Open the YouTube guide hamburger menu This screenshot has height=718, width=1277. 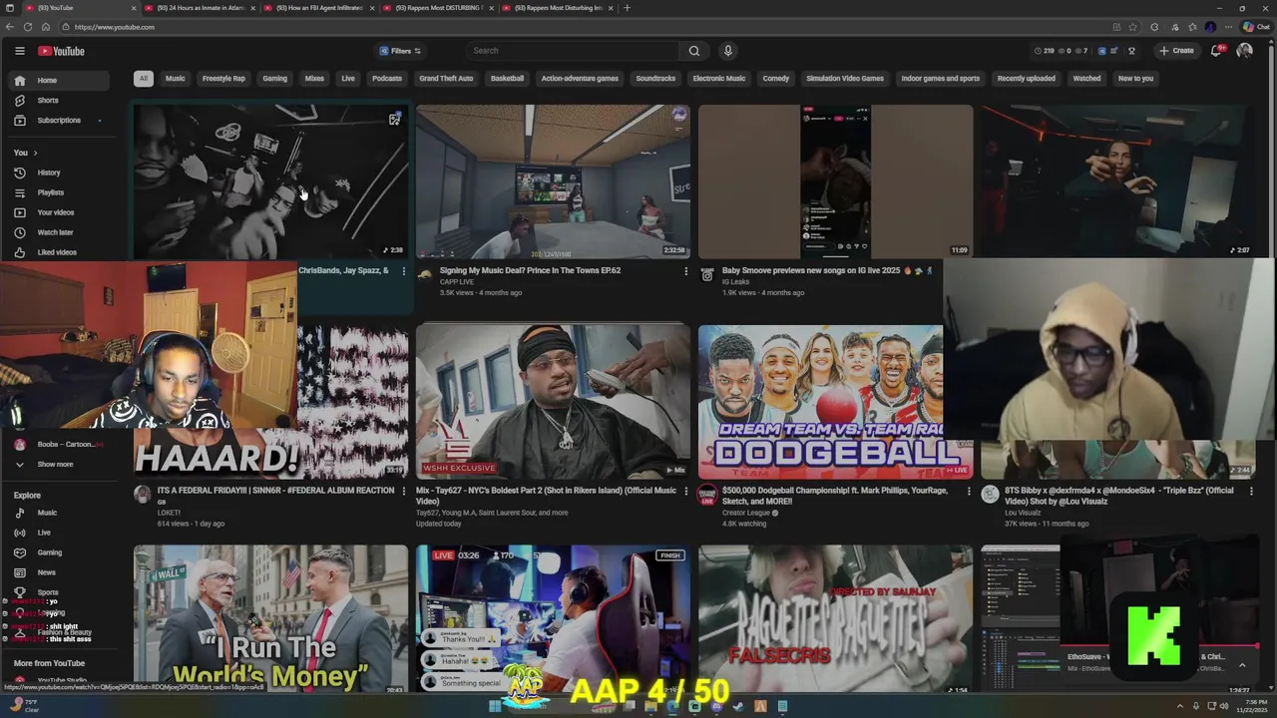(x=19, y=51)
